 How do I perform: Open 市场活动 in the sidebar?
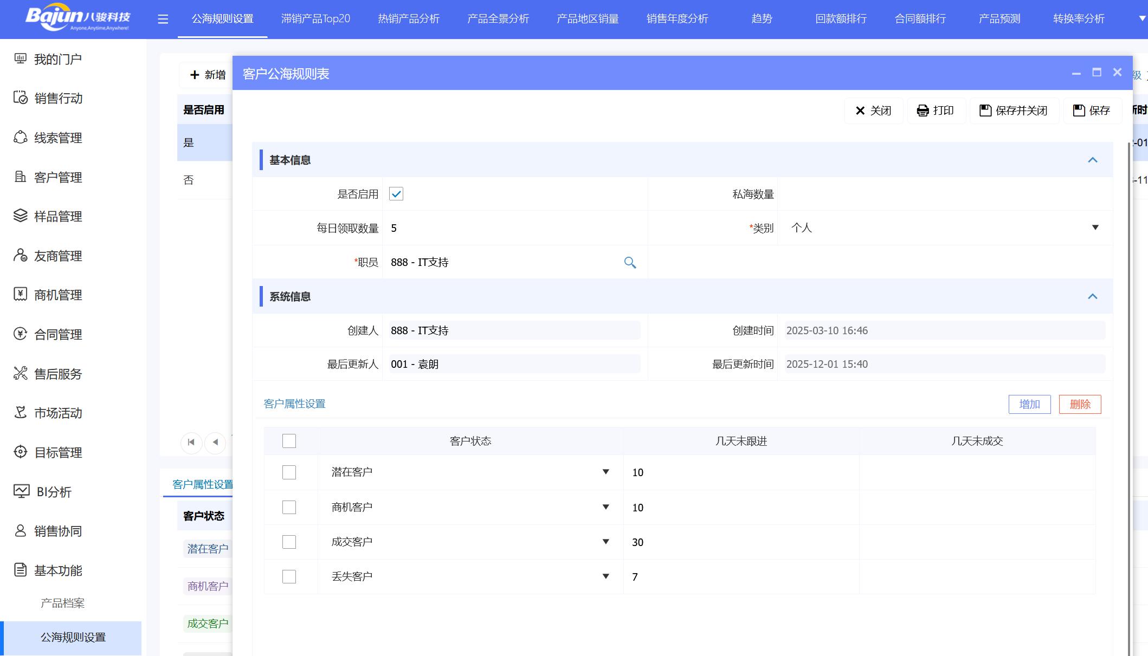pyautogui.click(x=58, y=413)
